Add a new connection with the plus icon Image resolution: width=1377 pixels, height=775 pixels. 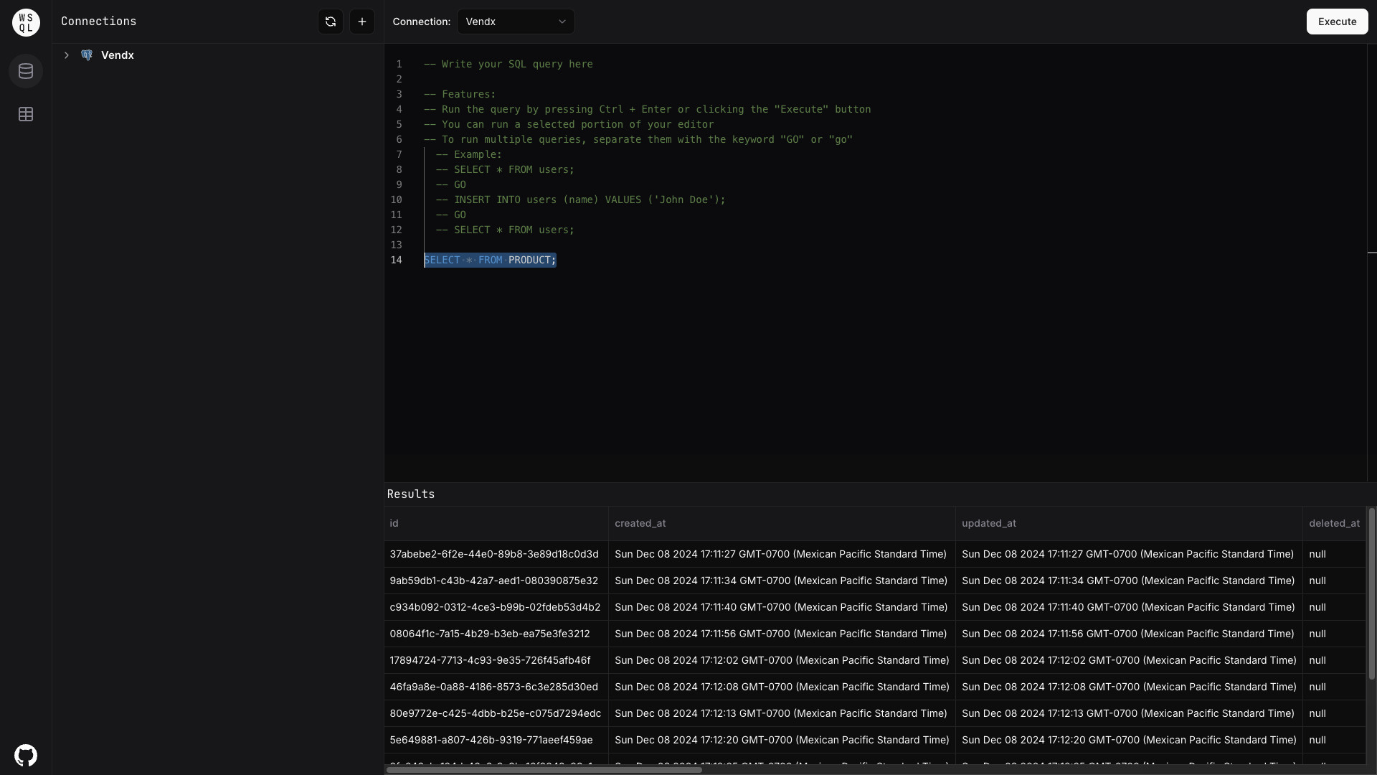pyautogui.click(x=362, y=22)
